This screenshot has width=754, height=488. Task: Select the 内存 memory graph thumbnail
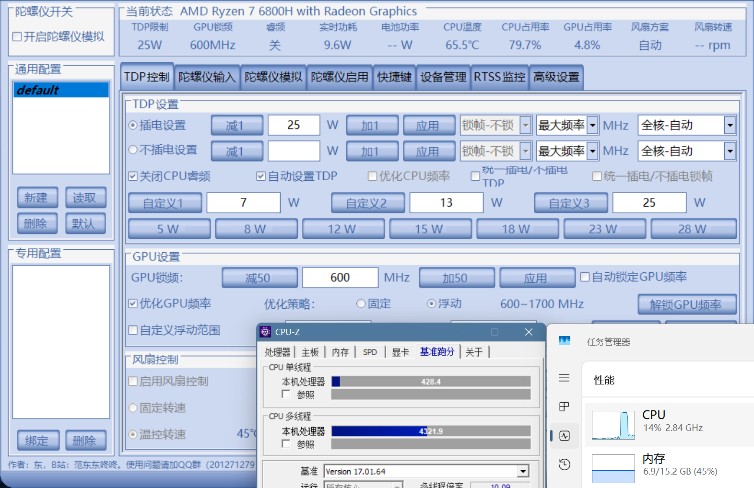pos(613,469)
